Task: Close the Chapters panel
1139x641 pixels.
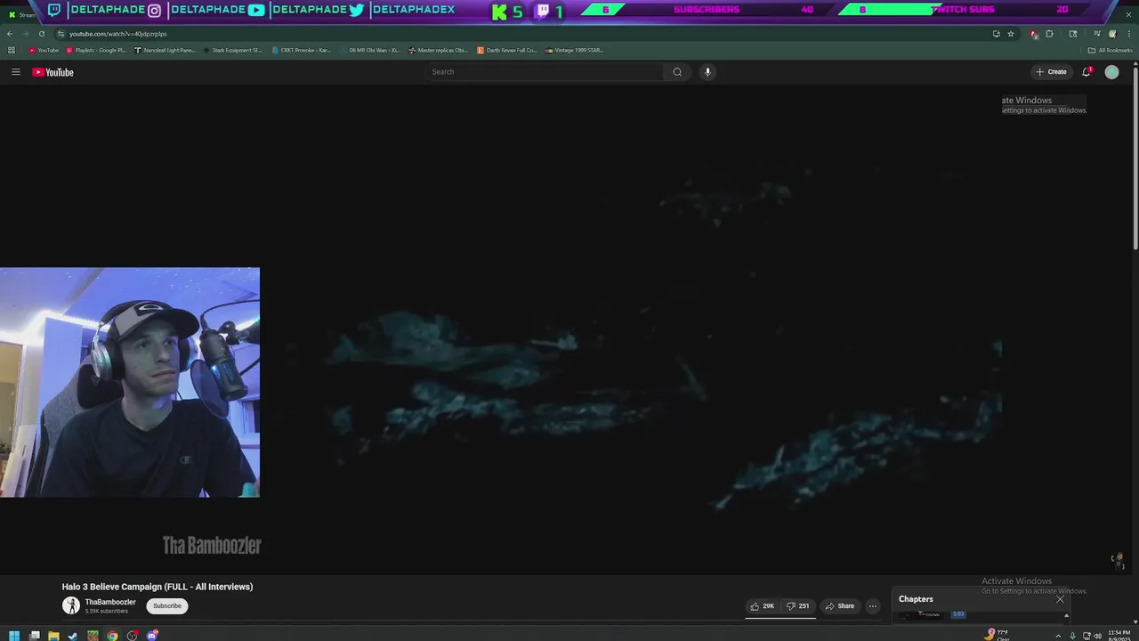Action: point(1060,599)
